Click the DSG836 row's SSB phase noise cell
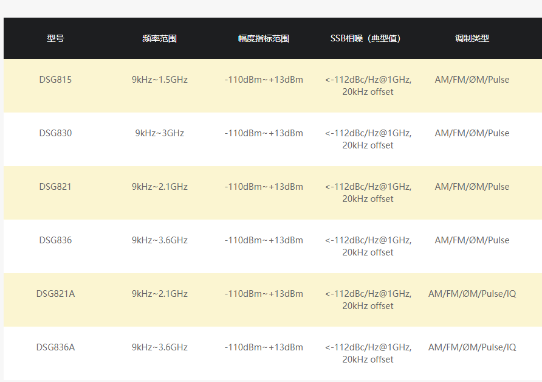 pyautogui.click(x=368, y=246)
